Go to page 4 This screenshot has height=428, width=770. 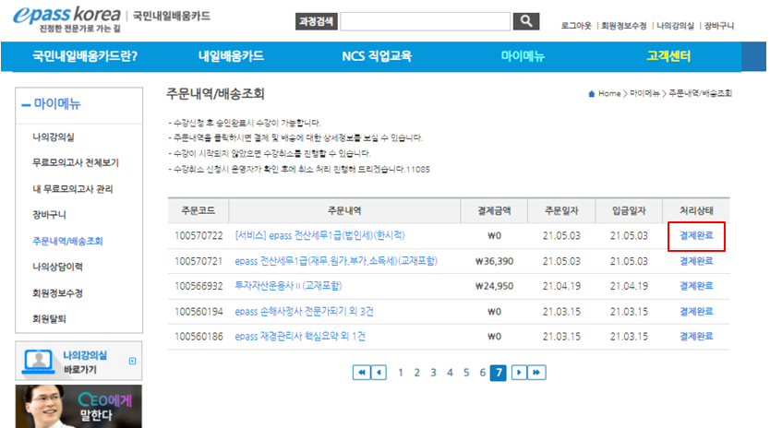click(x=450, y=373)
